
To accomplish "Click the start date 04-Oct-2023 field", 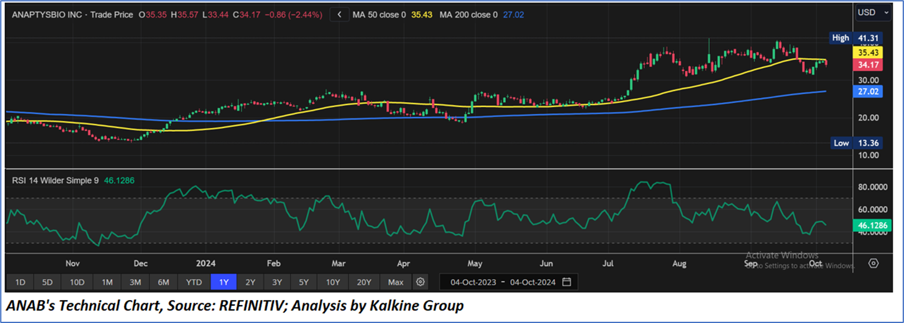I will tap(472, 282).
